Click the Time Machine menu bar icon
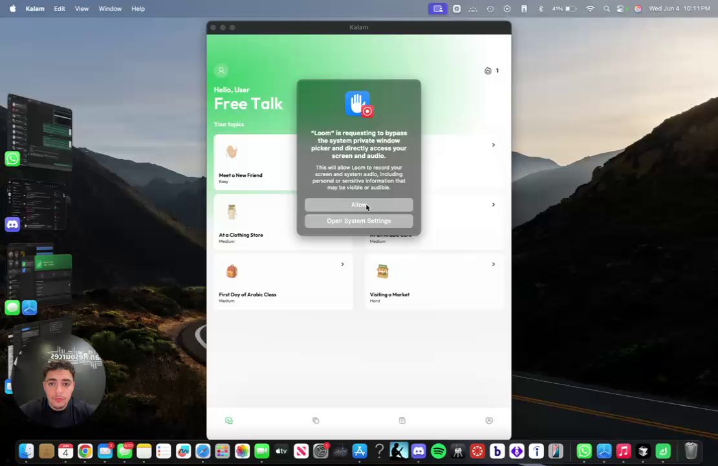The image size is (718, 466). point(490,8)
